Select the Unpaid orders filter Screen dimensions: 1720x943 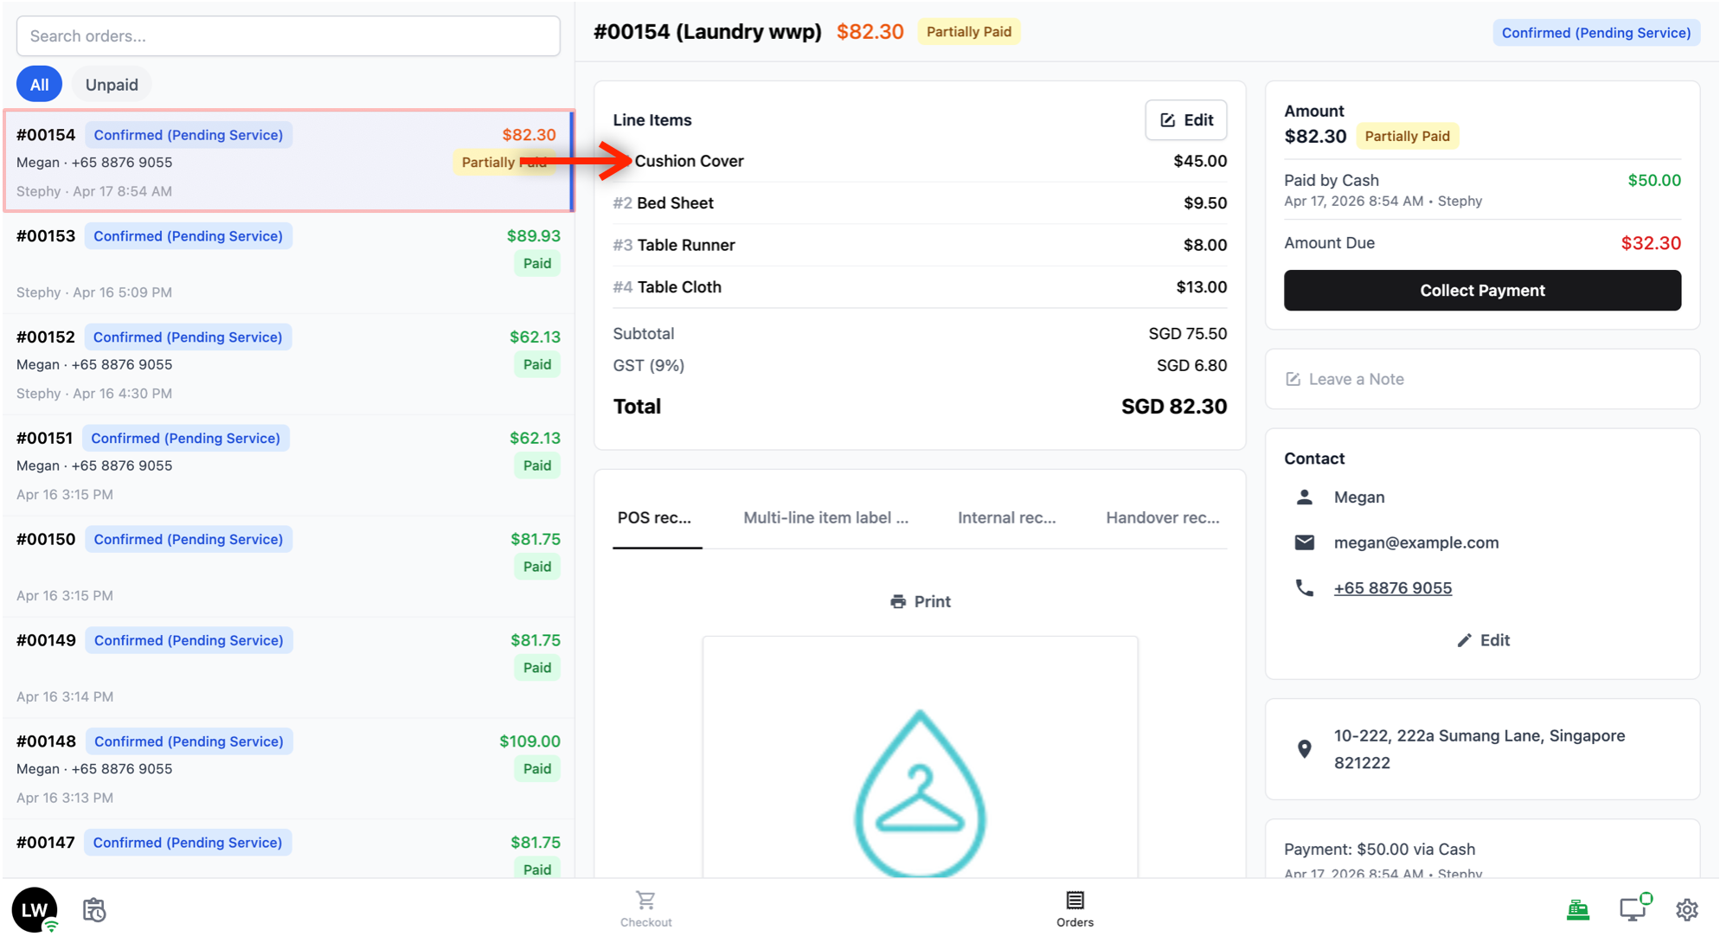(112, 85)
